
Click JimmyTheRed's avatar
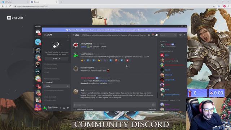76,45
